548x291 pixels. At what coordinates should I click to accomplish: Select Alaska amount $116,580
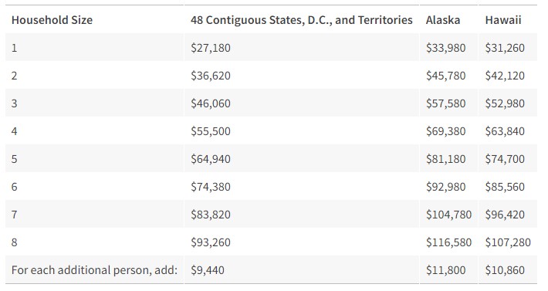(x=448, y=242)
